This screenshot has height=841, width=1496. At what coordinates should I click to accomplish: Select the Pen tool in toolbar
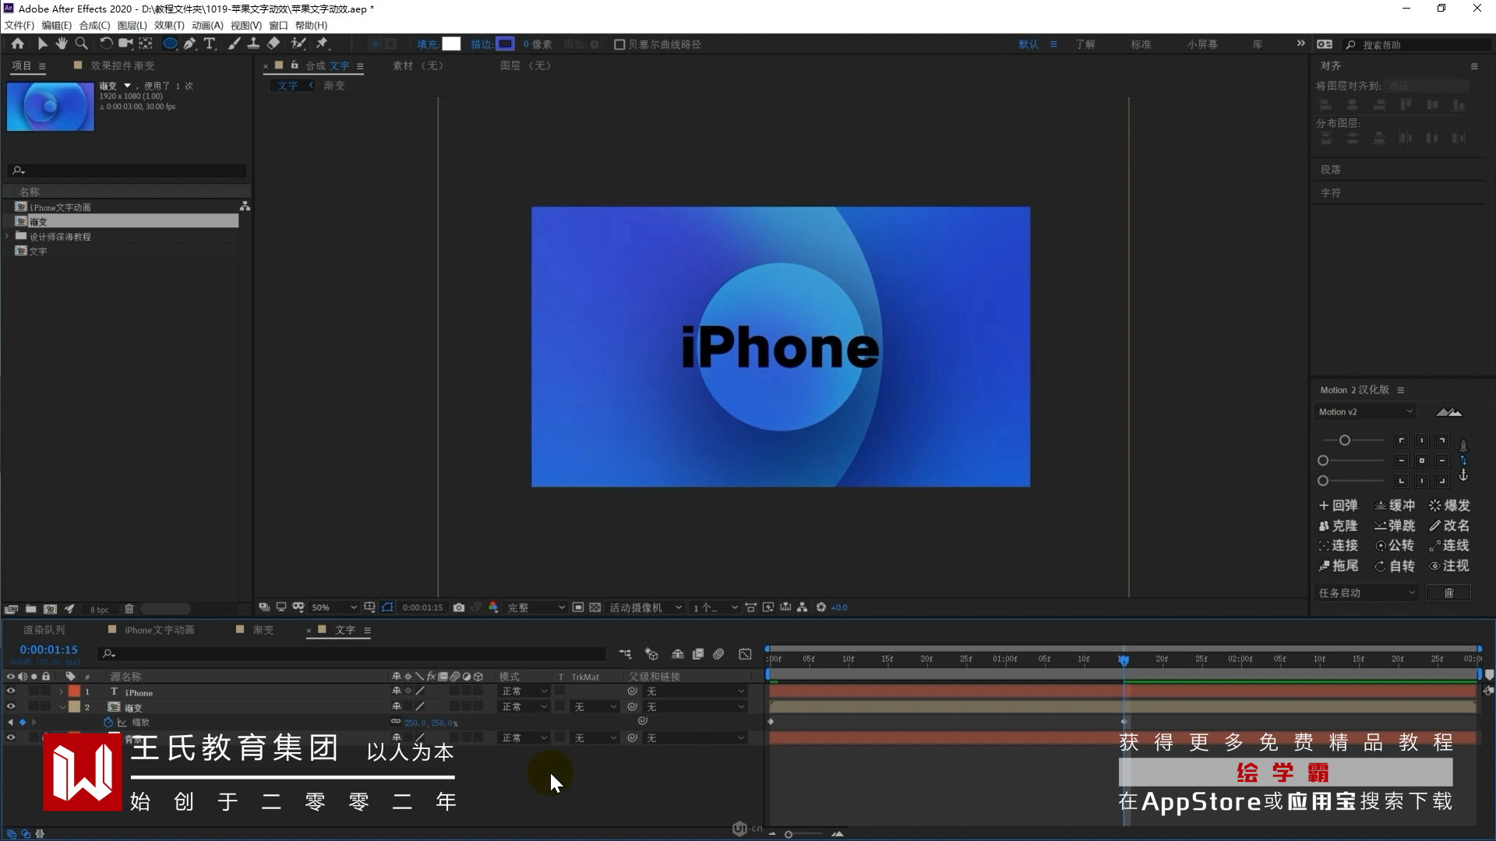click(x=189, y=44)
